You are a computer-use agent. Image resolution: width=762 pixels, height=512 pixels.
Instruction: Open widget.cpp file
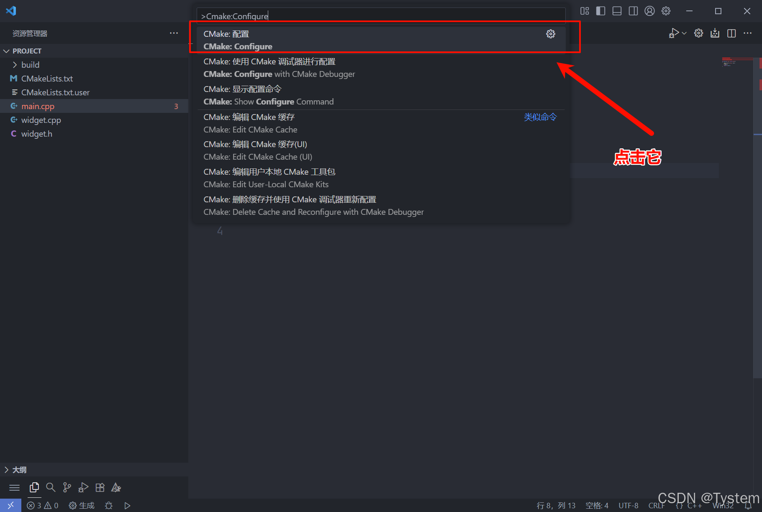click(x=94, y=120)
